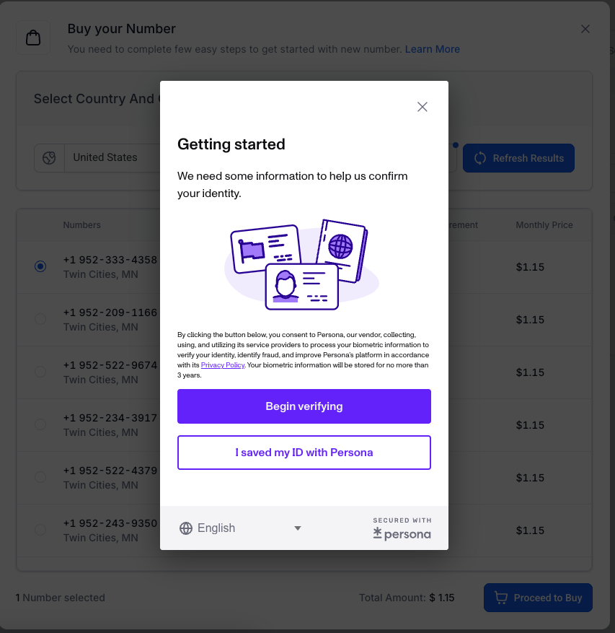The image size is (615, 633).
Task: Close the Persona verification dialog
Action: [x=422, y=107]
